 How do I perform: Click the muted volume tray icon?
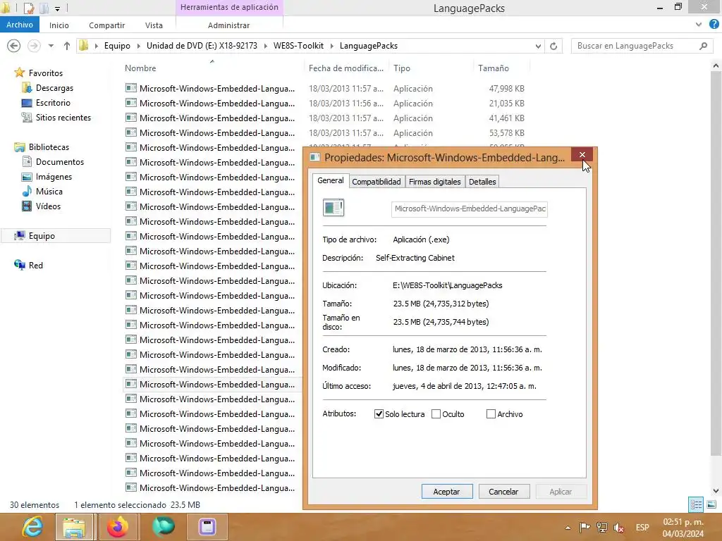[x=619, y=528]
